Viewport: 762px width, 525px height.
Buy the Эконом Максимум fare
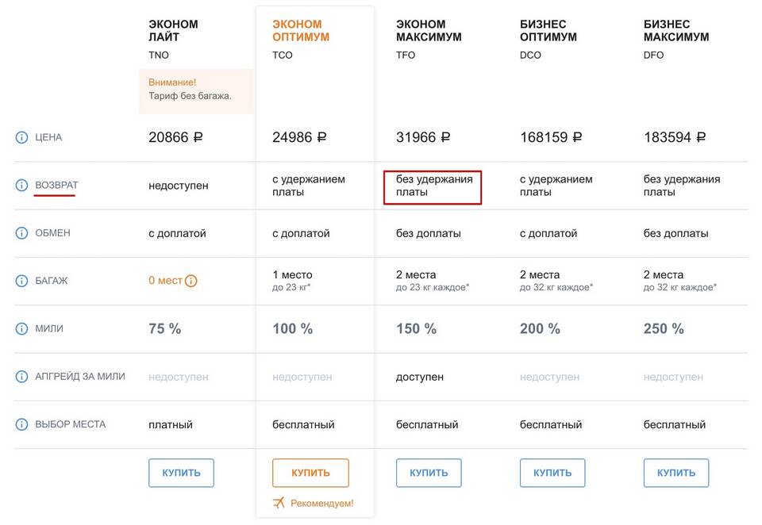[x=429, y=473]
